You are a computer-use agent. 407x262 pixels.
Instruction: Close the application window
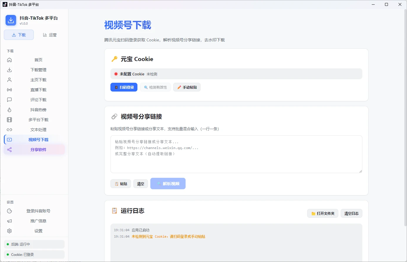(400, 4)
